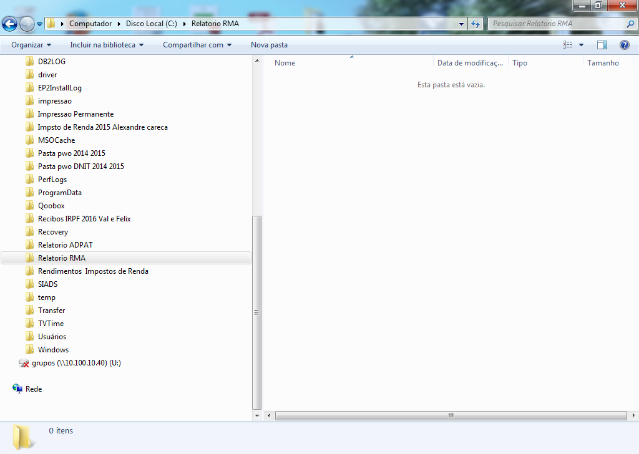Image resolution: width=639 pixels, height=454 pixels.
Task: Click the magnifier search icon
Action: 630,24
